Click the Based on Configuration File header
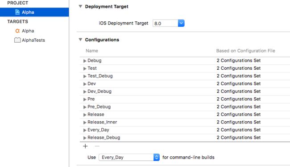290x167 pixels. pyautogui.click(x=246, y=51)
